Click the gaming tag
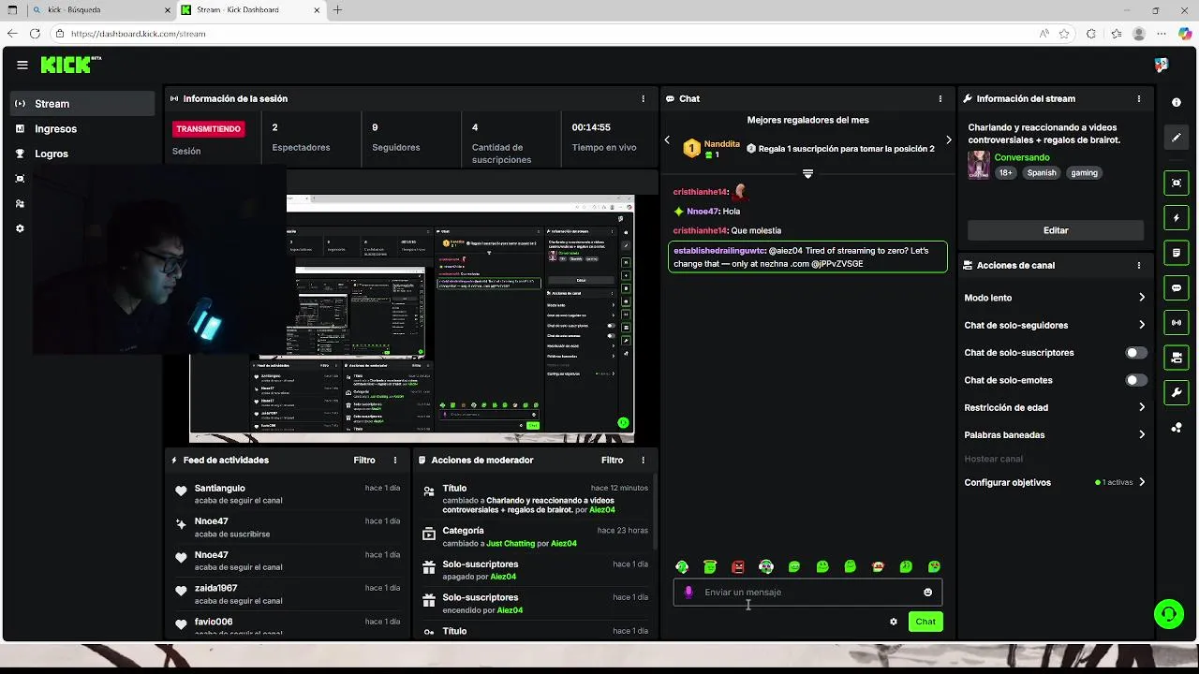This screenshot has height=674, width=1199. [1084, 173]
